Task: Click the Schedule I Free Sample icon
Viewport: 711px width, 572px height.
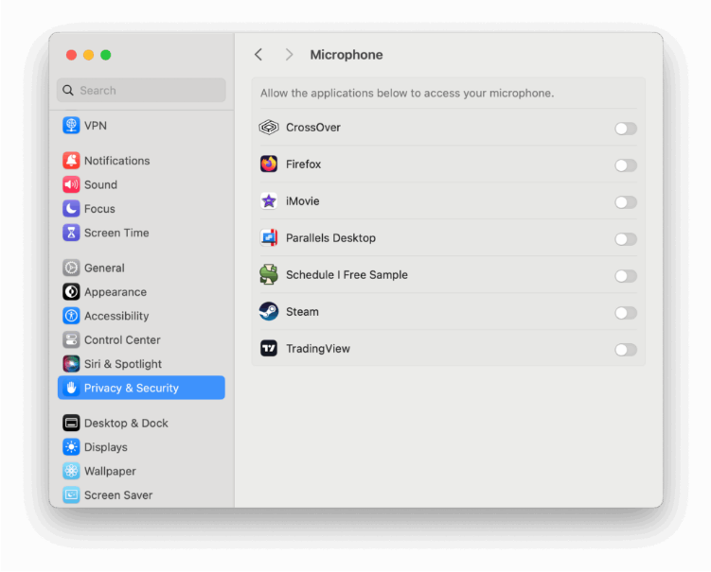Action: pyautogui.click(x=269, y=274)
